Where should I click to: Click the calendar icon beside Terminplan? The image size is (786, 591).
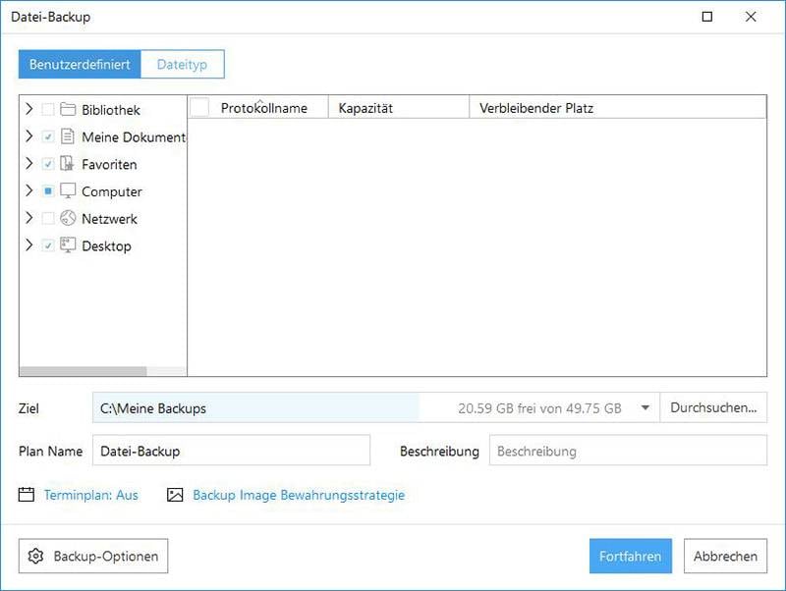(27, 496)
